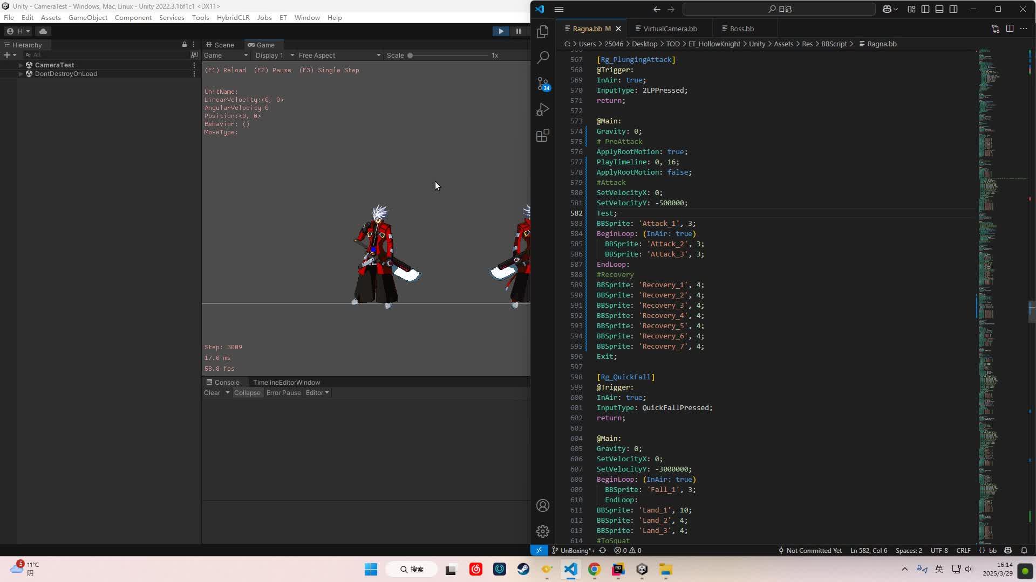Open the TimelineEditorWindow tab

click(x=287, y=383)
